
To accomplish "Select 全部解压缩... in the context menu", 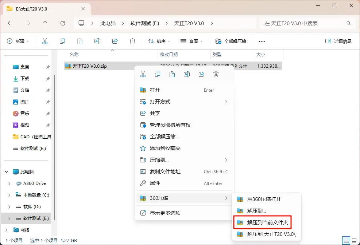I will pyautogui.click(x=184, y=137).
